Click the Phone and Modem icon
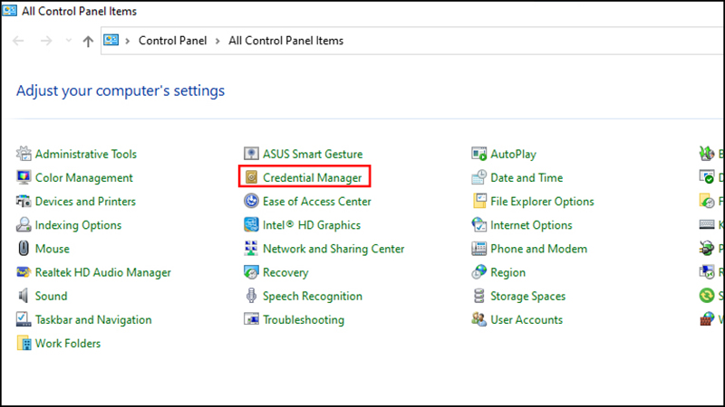This screenshot has width=725, height=407. [x=478, y=248]
